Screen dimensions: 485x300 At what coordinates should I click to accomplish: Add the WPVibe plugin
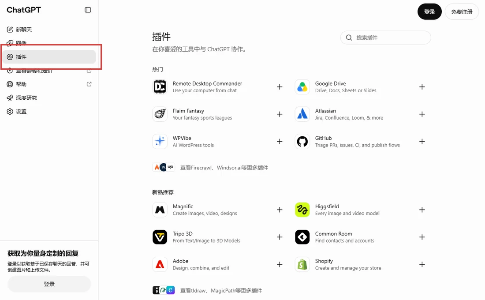(280, 141)
